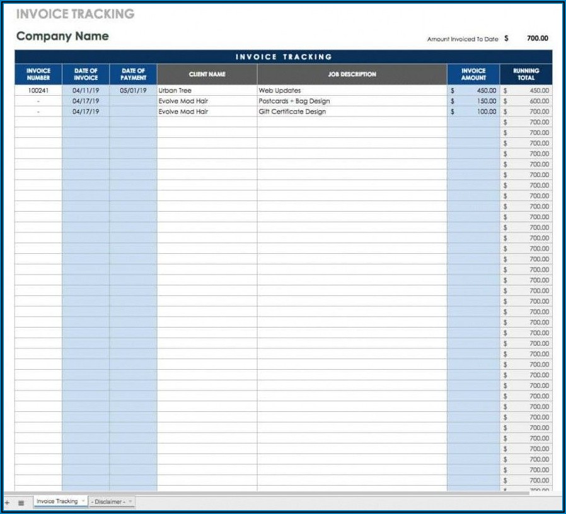Click the add sheet plus icon
This screenshot has height=514, width=566.
7,503
